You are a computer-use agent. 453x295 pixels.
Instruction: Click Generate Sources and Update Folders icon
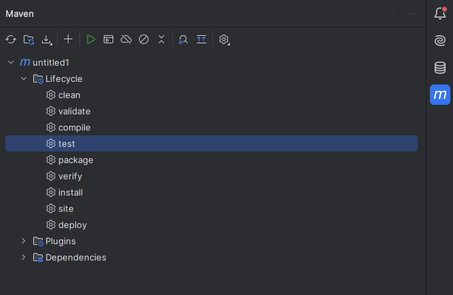click(x=28, y=40)
